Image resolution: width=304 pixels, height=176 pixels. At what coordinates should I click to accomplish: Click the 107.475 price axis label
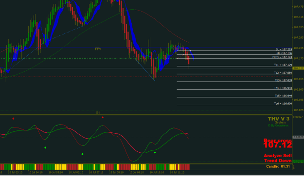298,7
